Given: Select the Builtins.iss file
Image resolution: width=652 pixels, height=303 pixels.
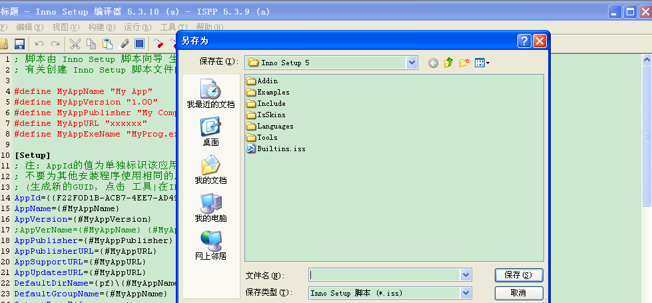Looking at the screenshot, I should click(276, 149).
